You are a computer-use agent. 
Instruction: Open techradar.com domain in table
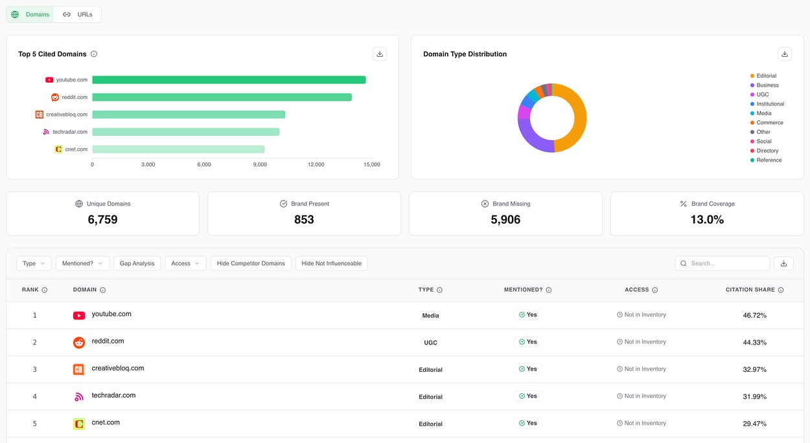coord(113,396)
